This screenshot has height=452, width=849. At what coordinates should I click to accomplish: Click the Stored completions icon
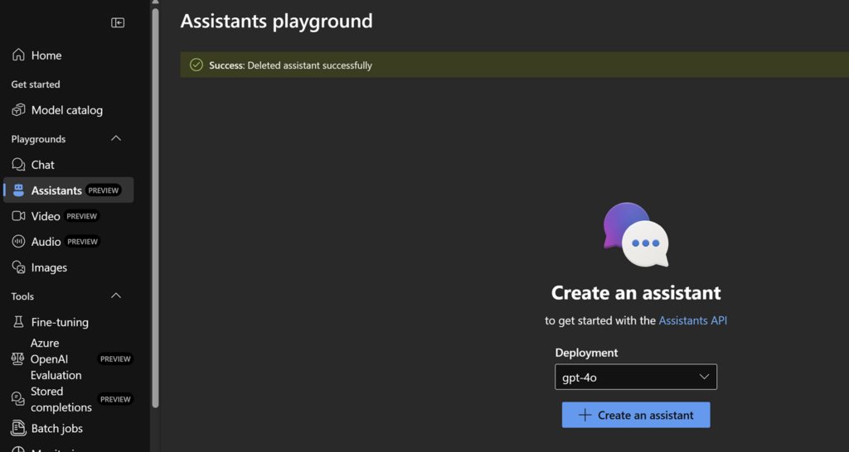click(18, 399)
